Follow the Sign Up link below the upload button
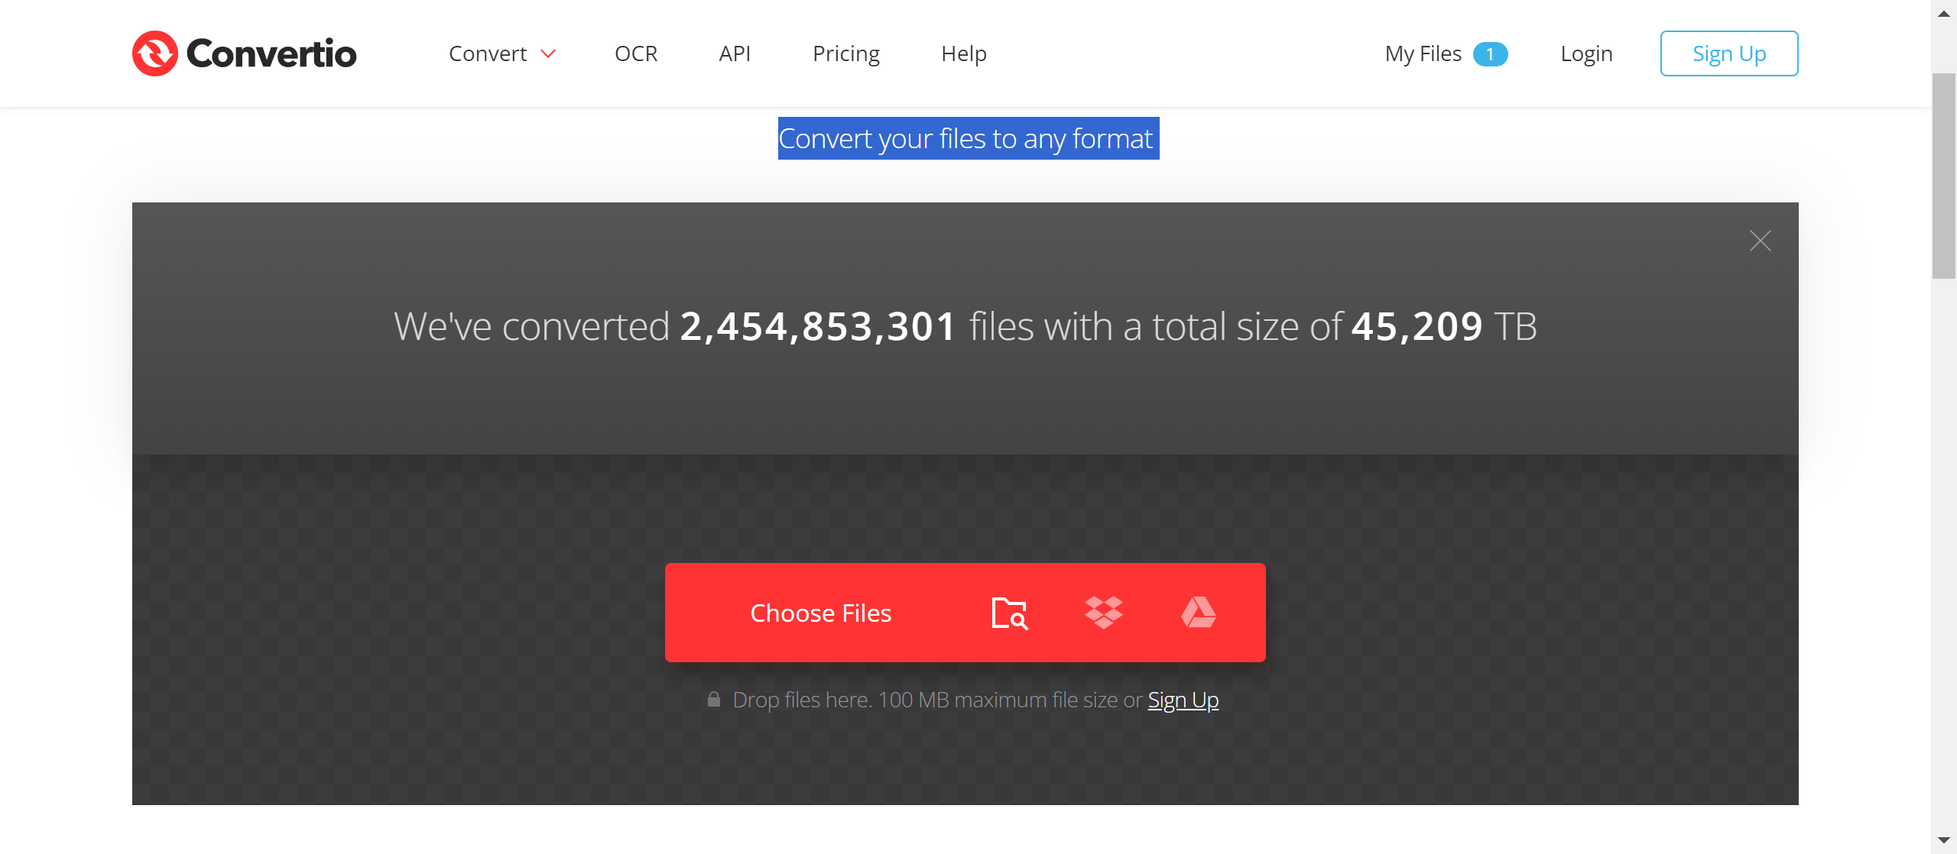This screenshot has height=854, width=1957. click(x=1183, y=699)
